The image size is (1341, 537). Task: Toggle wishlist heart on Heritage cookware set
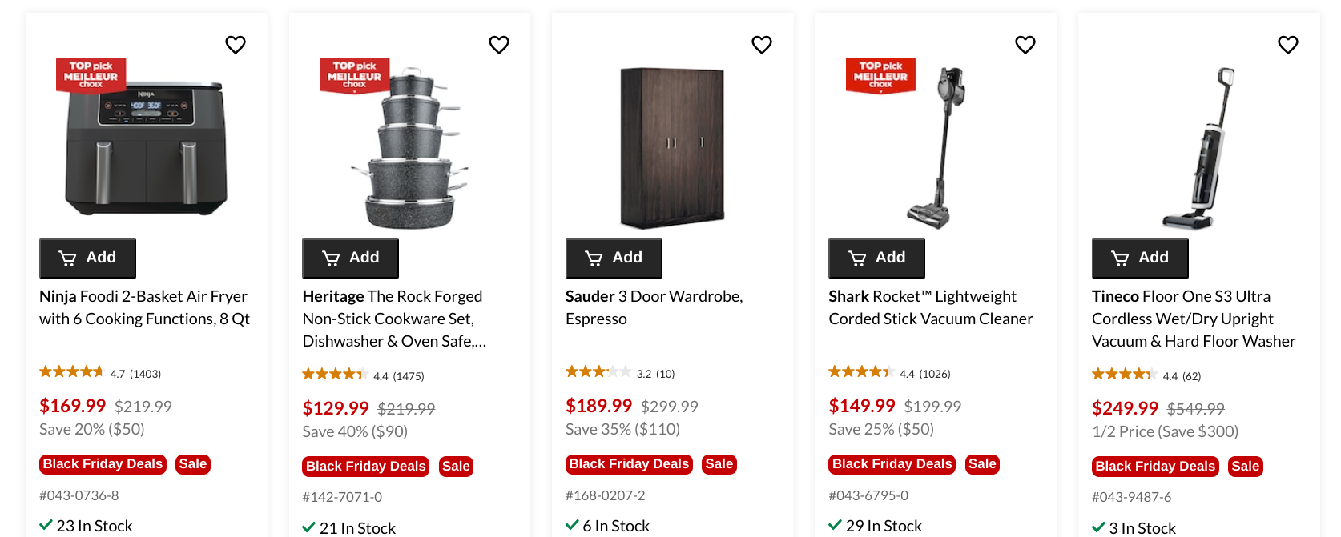pyautogui.click(x=499, y=45)
